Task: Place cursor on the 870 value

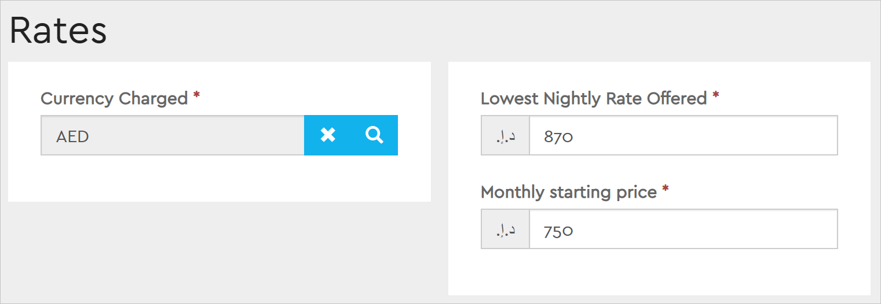Action: coord(558,137)
